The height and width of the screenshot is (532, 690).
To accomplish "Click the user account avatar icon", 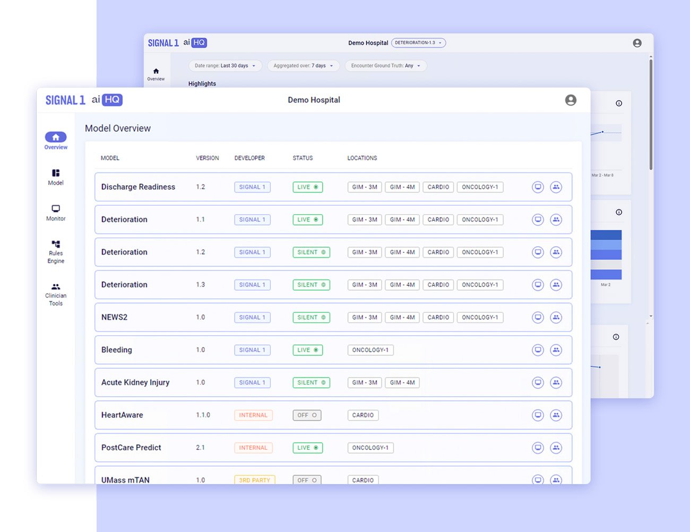I will pos(571,100).
